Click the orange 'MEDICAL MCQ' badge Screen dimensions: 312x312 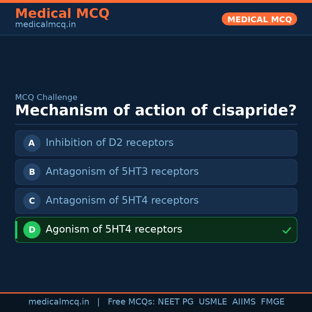pos(259,19)
